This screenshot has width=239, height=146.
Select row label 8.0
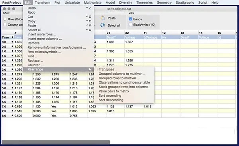pyautogui.click(x=4, y=116)
